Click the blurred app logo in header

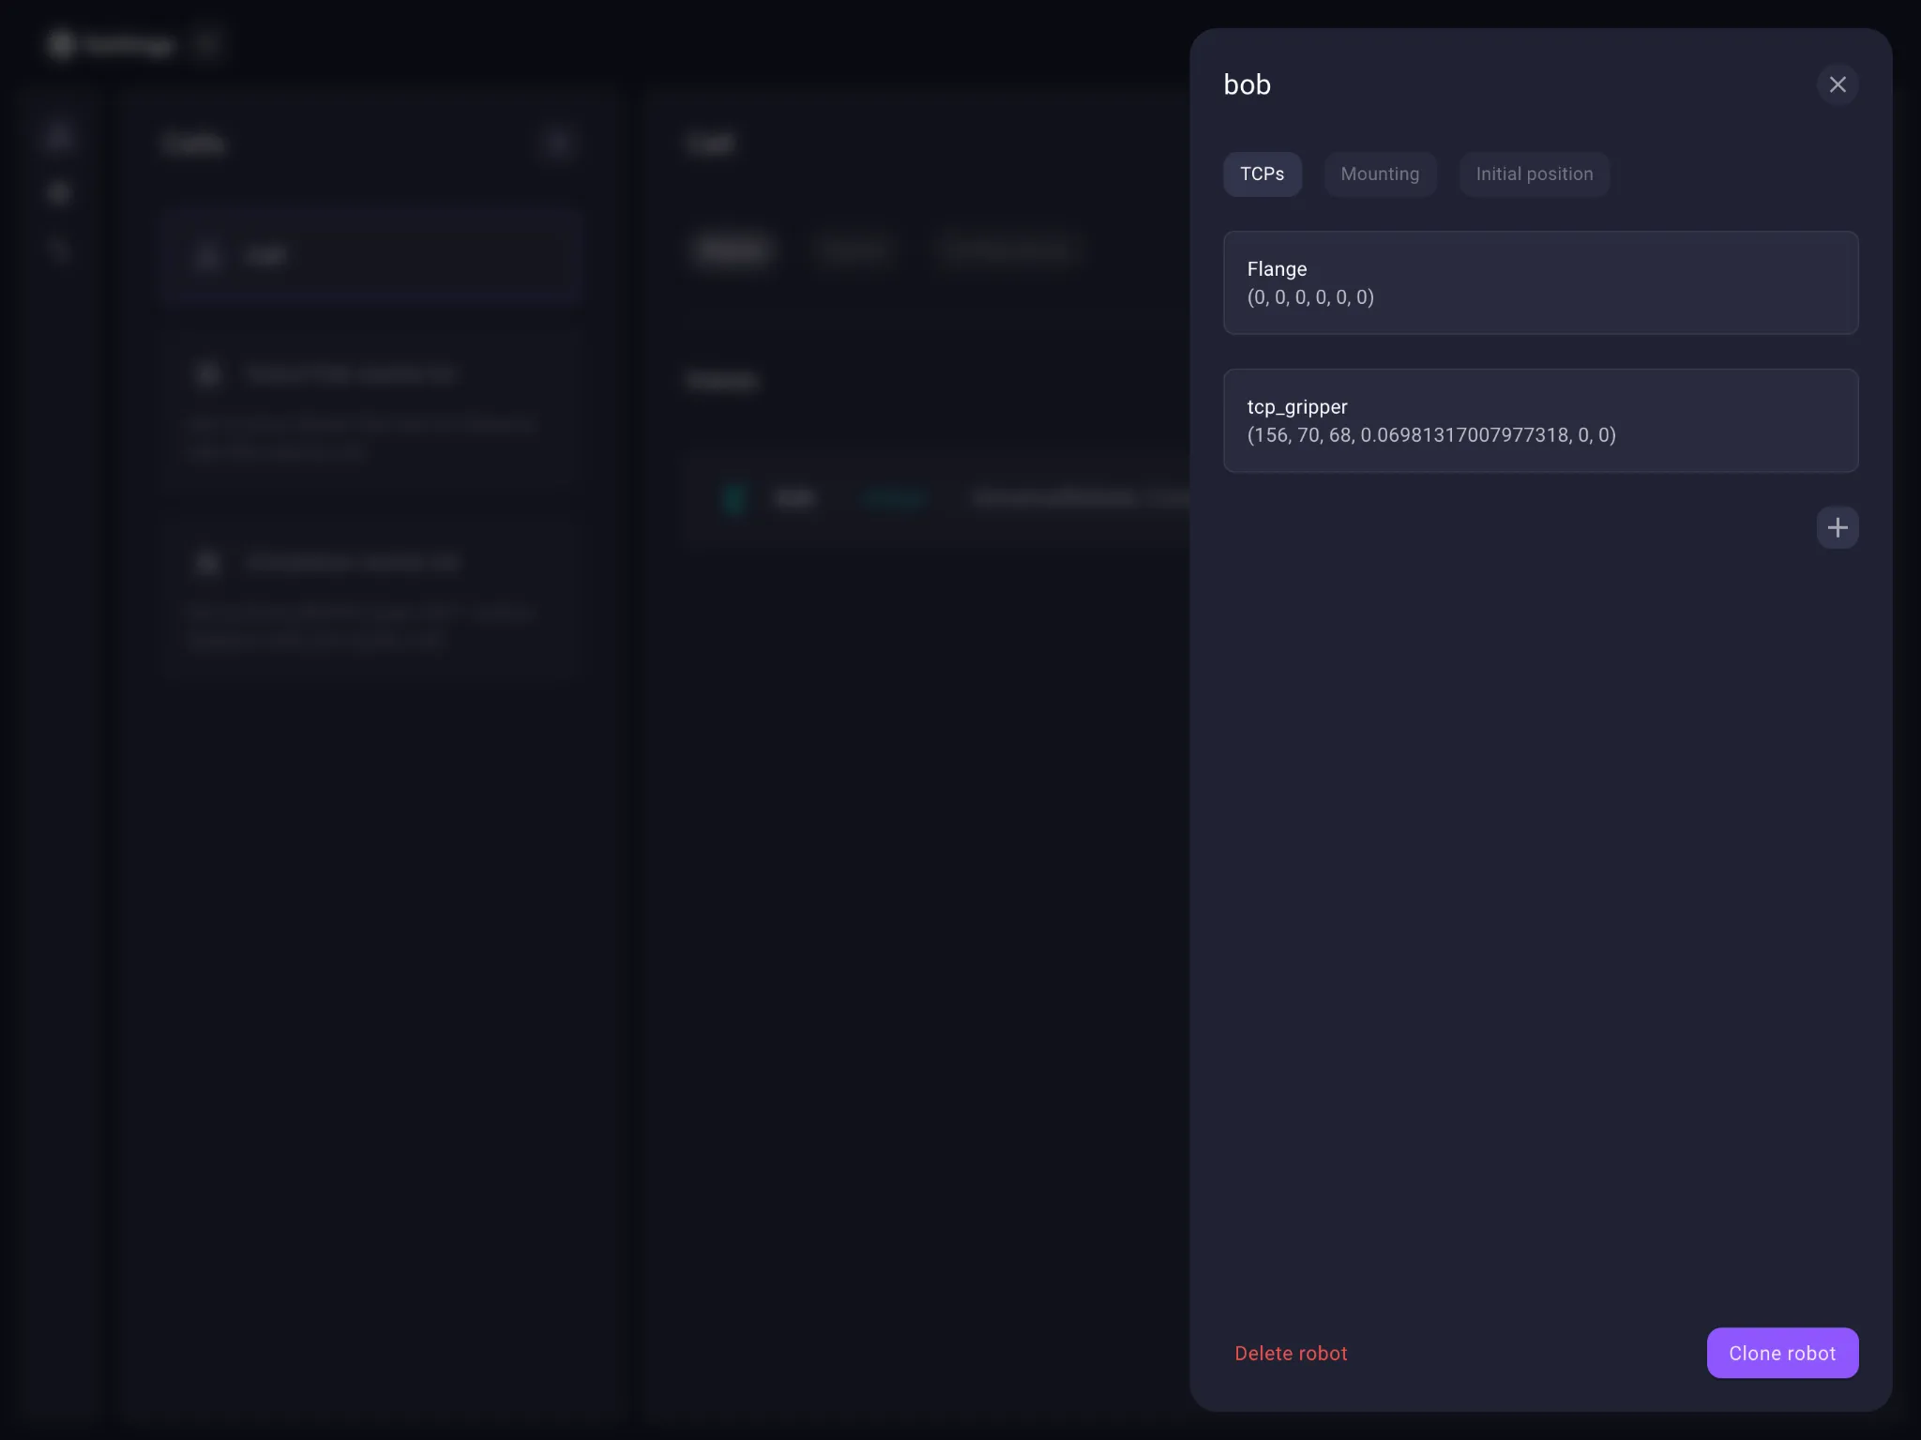click(x=62, y=44)
